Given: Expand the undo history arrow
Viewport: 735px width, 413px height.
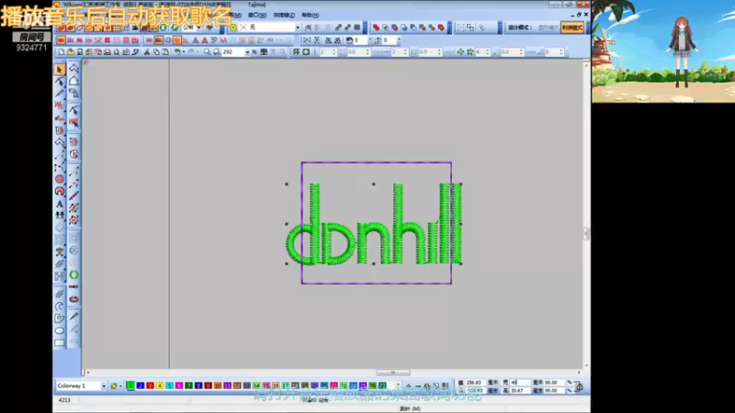Looking at the screenshot, I should point(183,52).
